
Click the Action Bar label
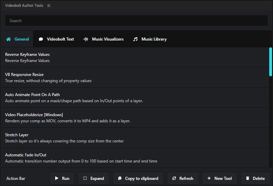pyautogui.click(x=16, y=179)
